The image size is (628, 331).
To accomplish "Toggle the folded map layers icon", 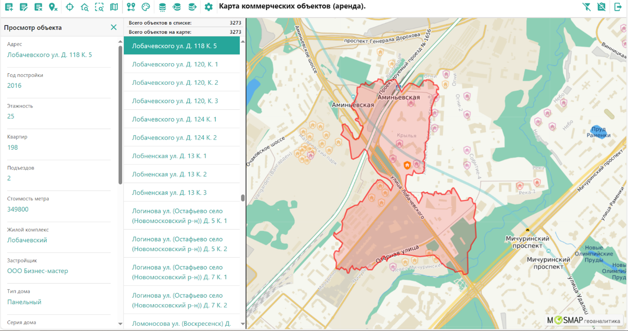I will click(114, 7).
